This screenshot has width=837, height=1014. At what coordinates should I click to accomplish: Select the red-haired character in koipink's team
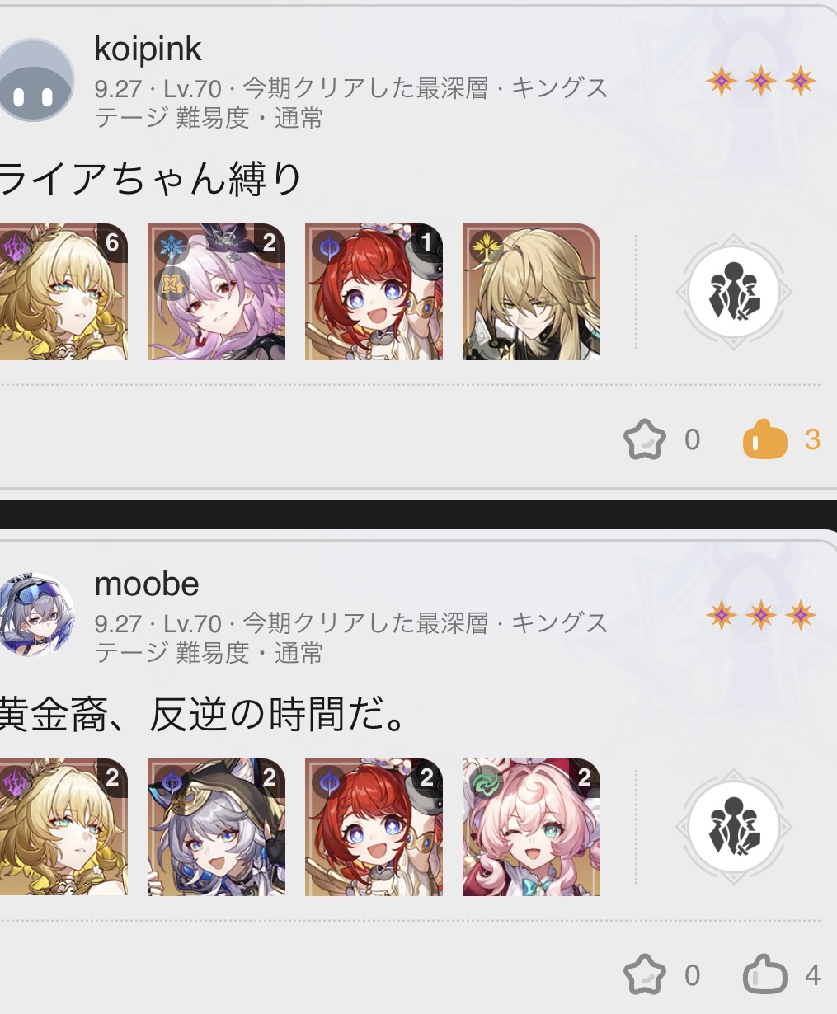click(x=374, y=292)
